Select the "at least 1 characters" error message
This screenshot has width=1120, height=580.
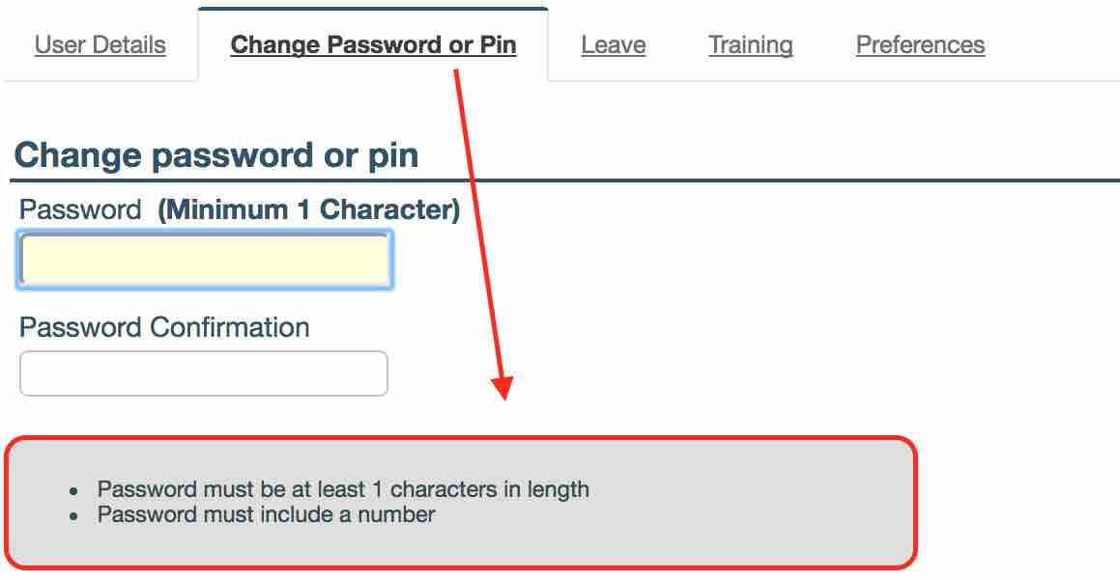pos(343,489)
